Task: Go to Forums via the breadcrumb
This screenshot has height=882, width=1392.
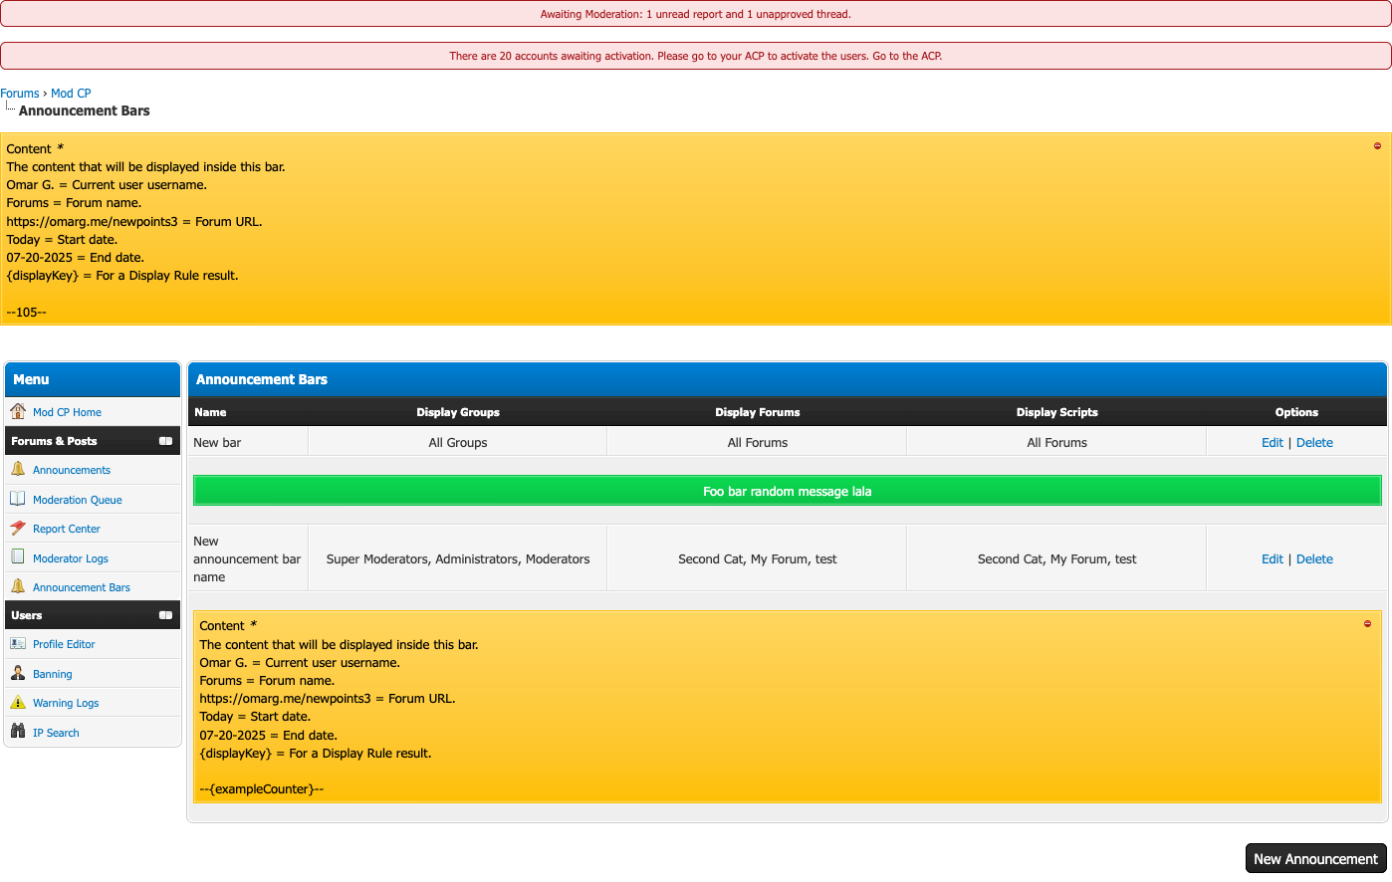Action: tap(20, 94)
